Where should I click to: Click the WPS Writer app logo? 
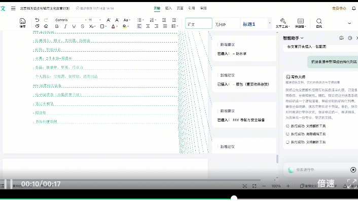point(3,9)
